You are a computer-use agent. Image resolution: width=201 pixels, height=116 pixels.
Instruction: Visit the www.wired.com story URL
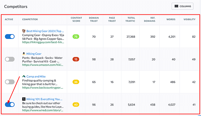[x=43, y=110]
